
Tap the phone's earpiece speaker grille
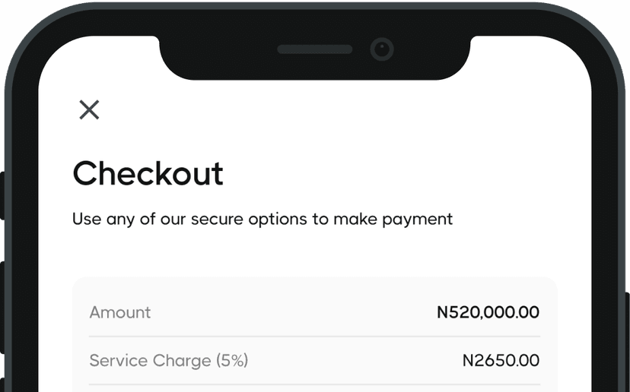(x=314, y=49)
